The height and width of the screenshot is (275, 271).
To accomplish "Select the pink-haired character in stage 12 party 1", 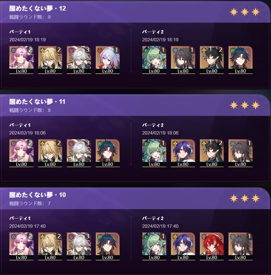I will [21, 60].
